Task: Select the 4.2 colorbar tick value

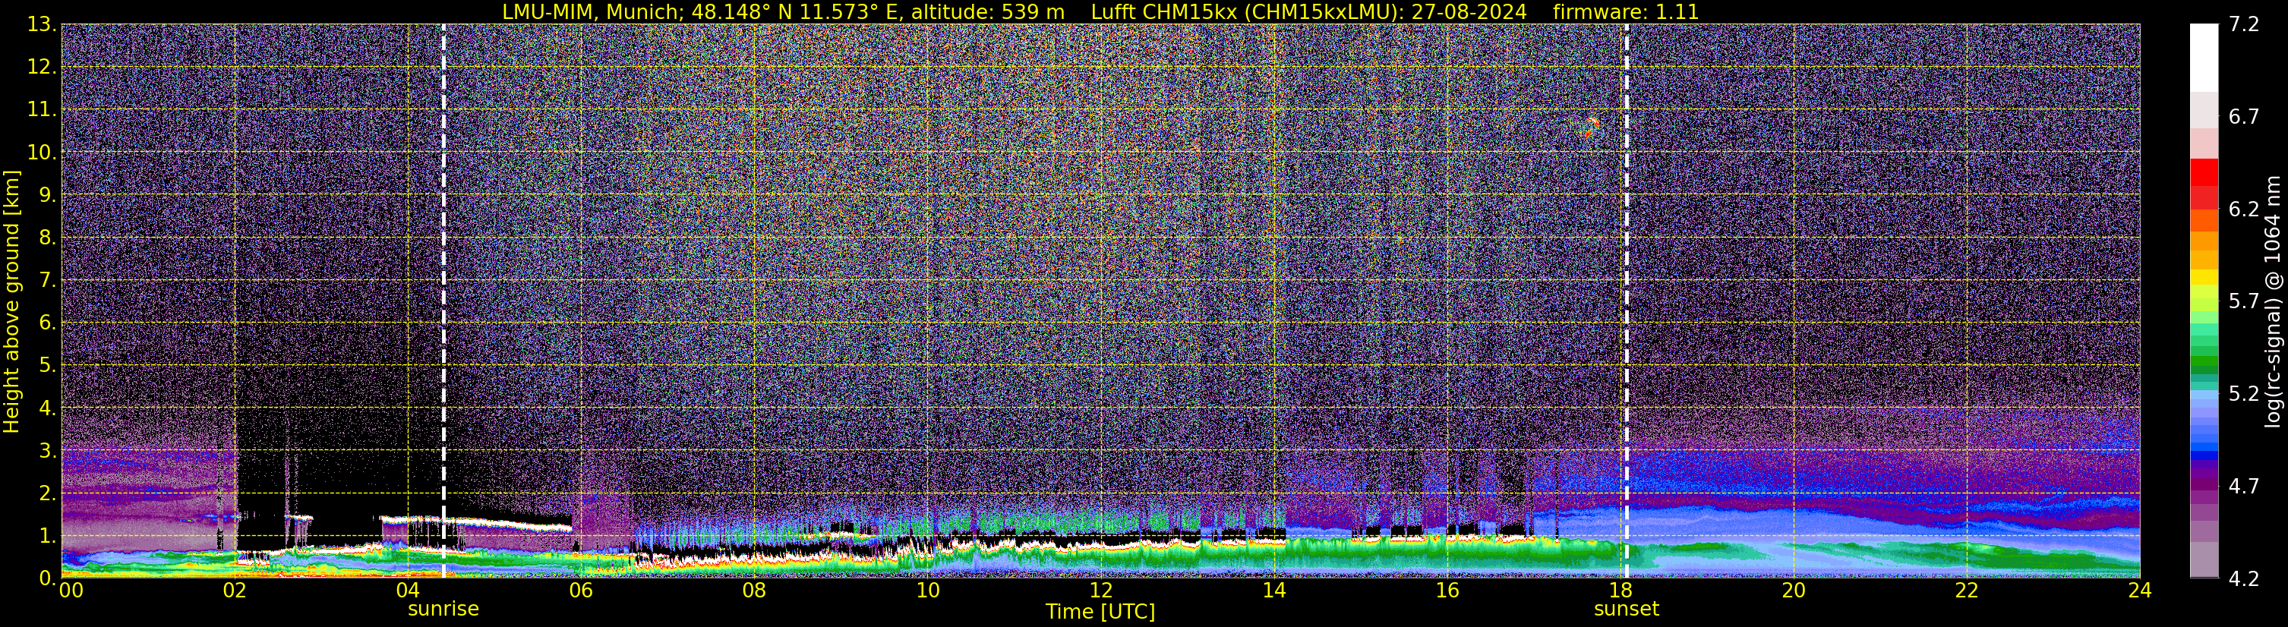Action: pyautogui.click(x=2244, y=579)
